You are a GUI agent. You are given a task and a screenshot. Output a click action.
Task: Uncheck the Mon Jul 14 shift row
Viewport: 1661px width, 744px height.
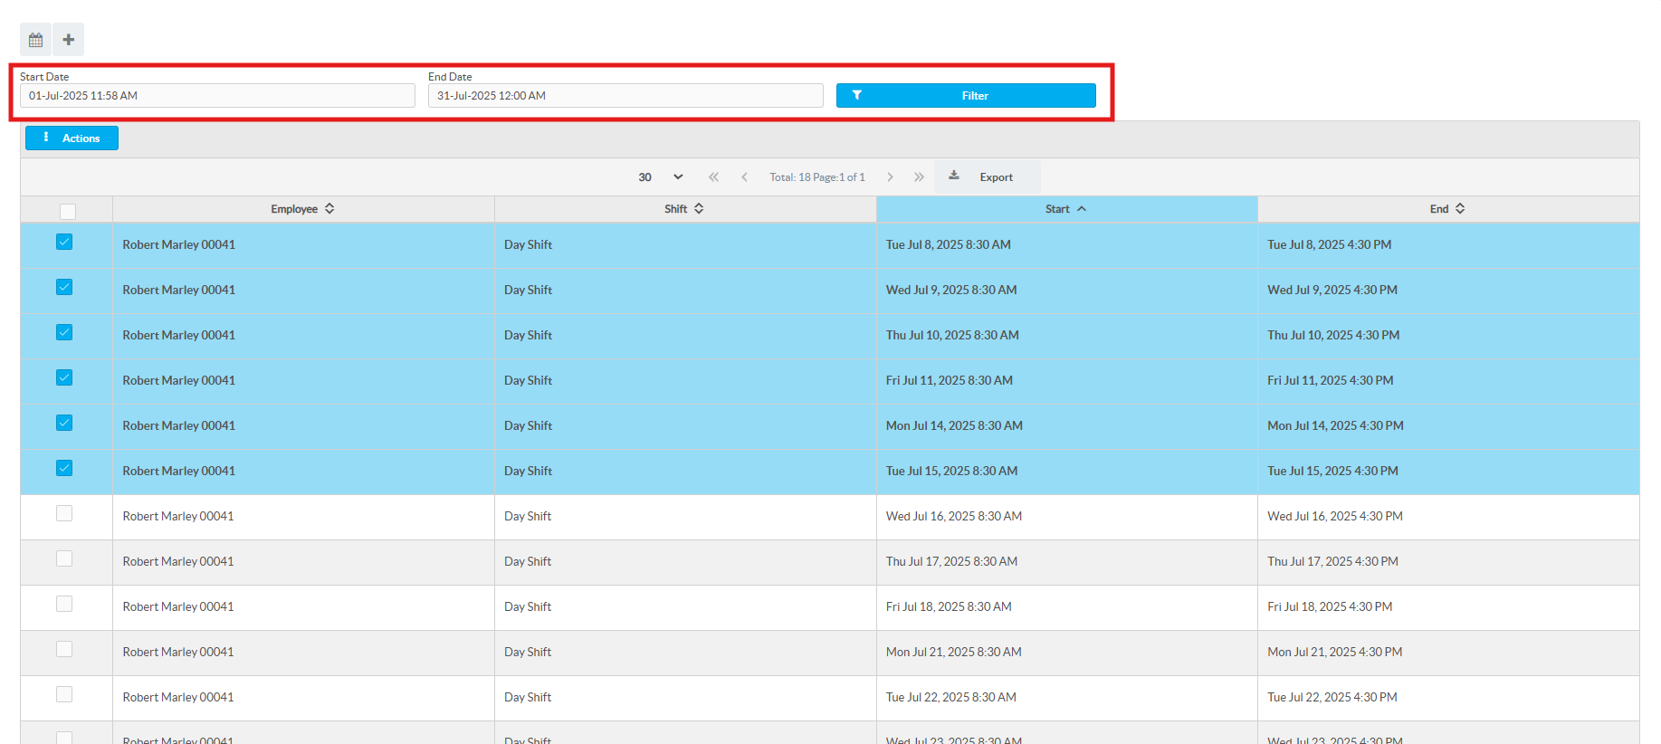pos(64,423)
